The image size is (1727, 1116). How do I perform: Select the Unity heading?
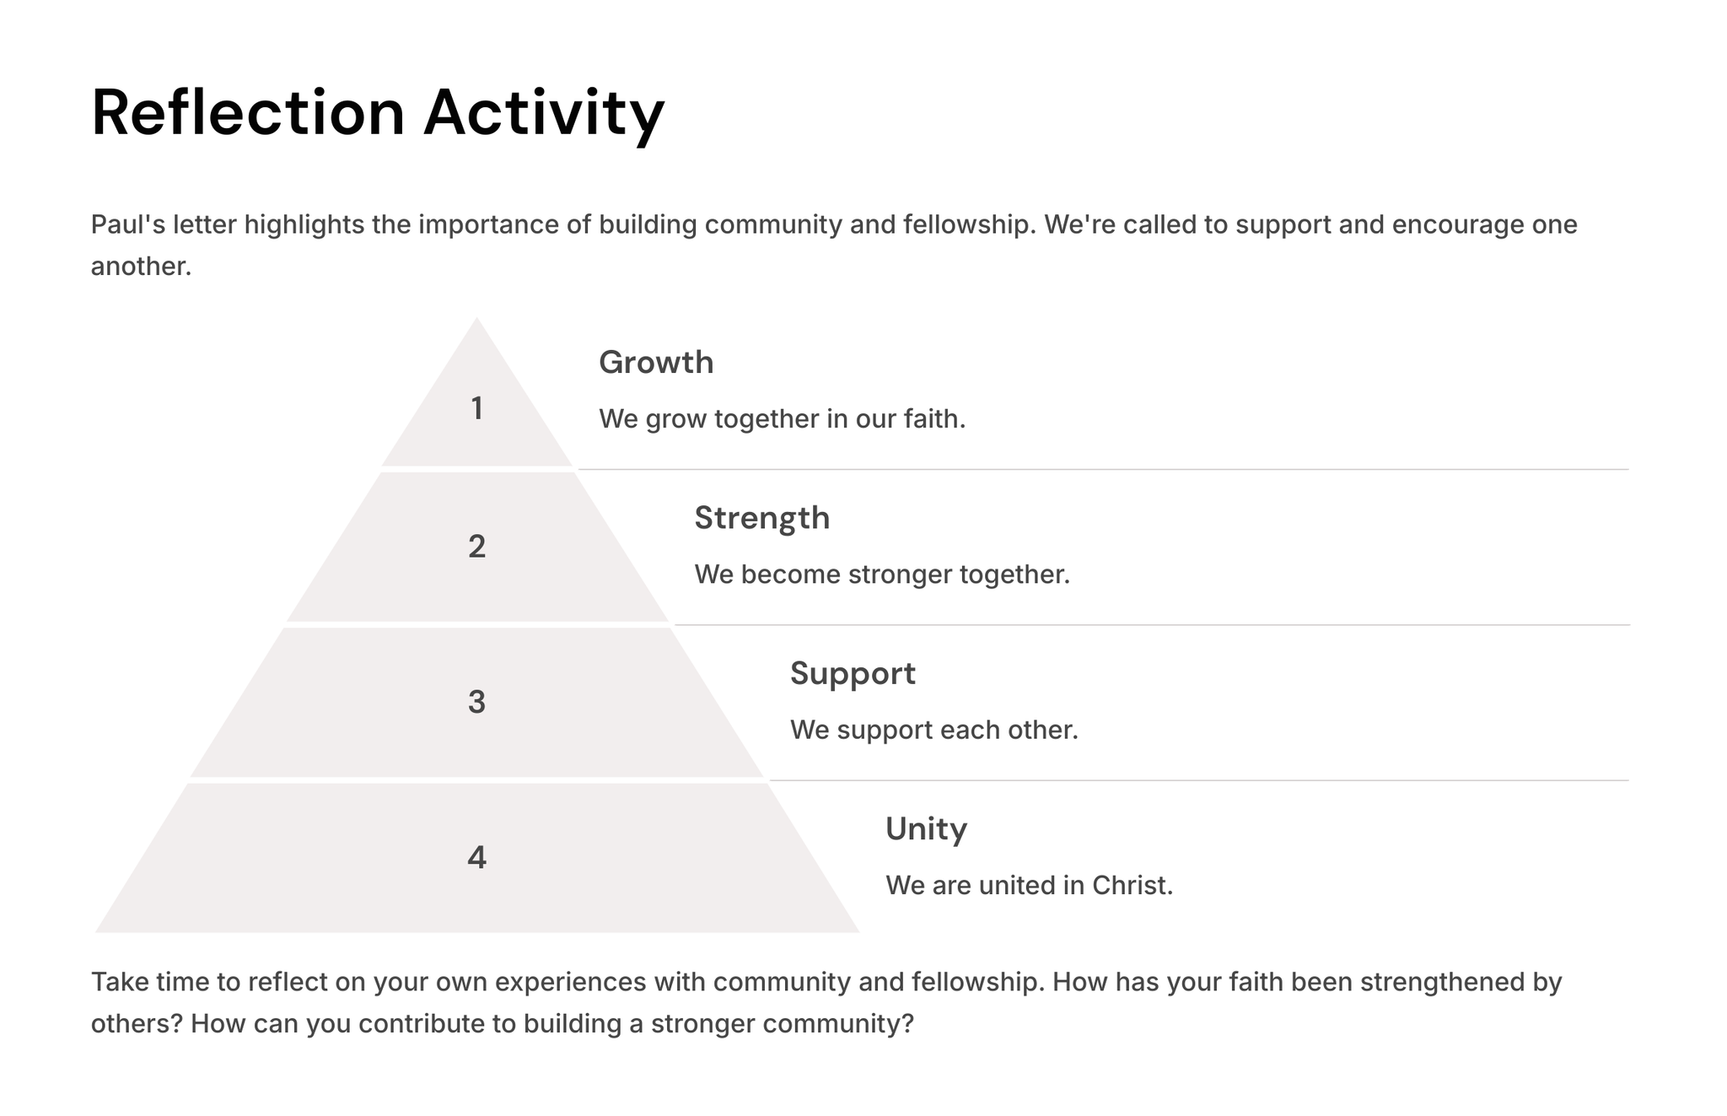(926, 829)
